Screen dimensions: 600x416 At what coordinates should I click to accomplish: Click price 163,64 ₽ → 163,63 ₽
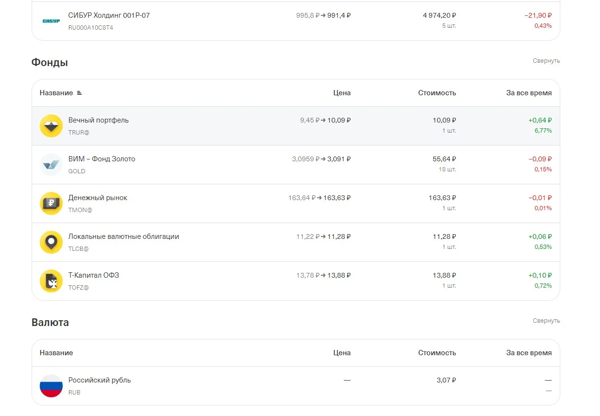[319, 198]
